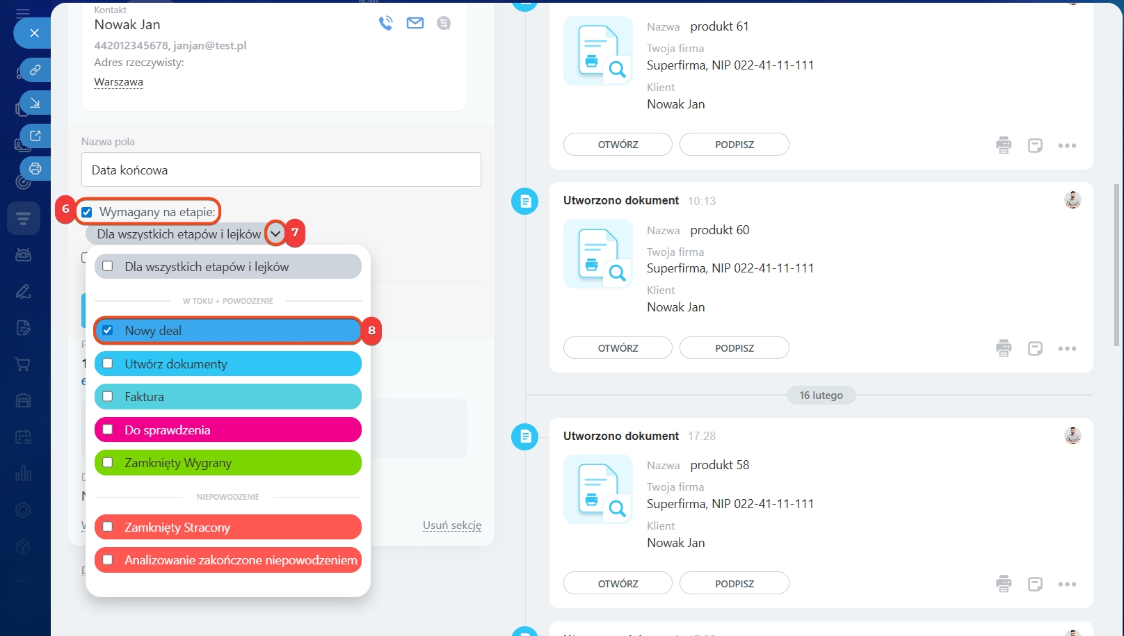Select the Faktura stage in the list
Viewport: 1124px width, 636px height.
click(108, 396)
